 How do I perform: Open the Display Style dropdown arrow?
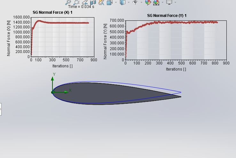(129, 2)
